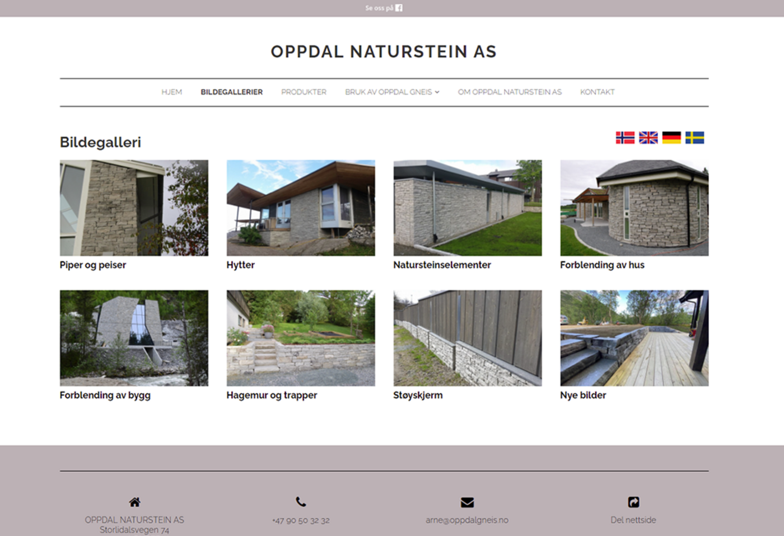Expand the Bruk av Oppdal Gneis dropdown chevron
784x536 pixels.
(x=437, y=92)
